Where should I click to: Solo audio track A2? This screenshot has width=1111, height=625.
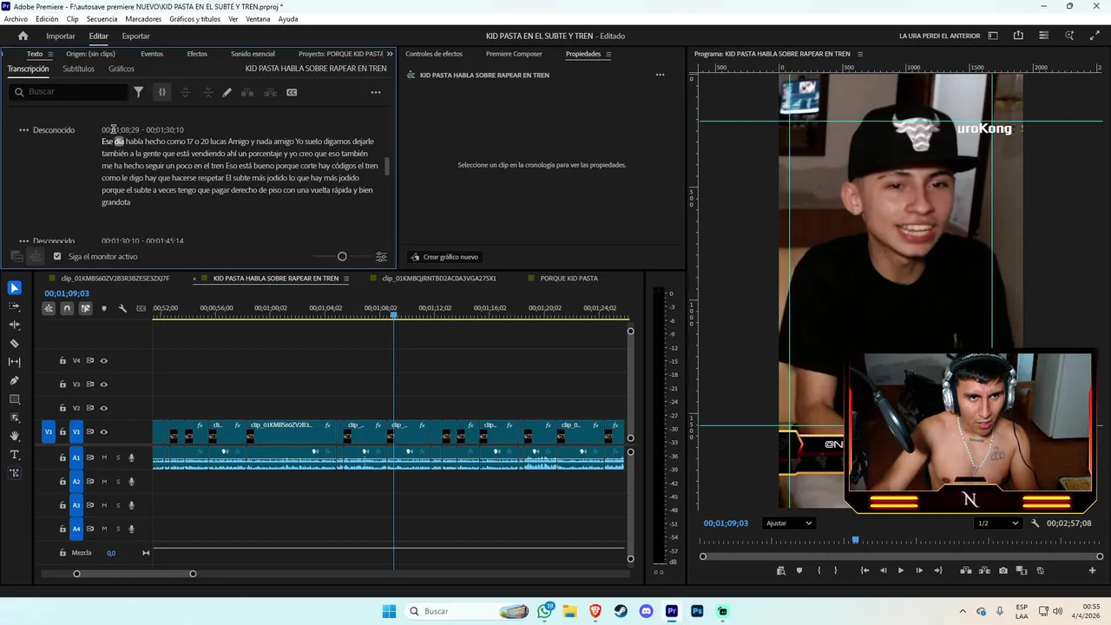click(118, 482)
